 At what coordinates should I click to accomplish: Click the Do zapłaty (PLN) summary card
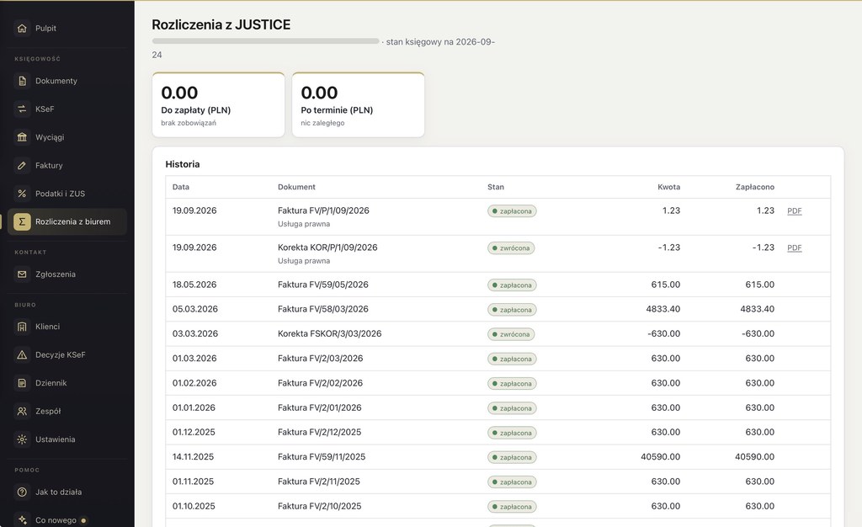[218, 104]
